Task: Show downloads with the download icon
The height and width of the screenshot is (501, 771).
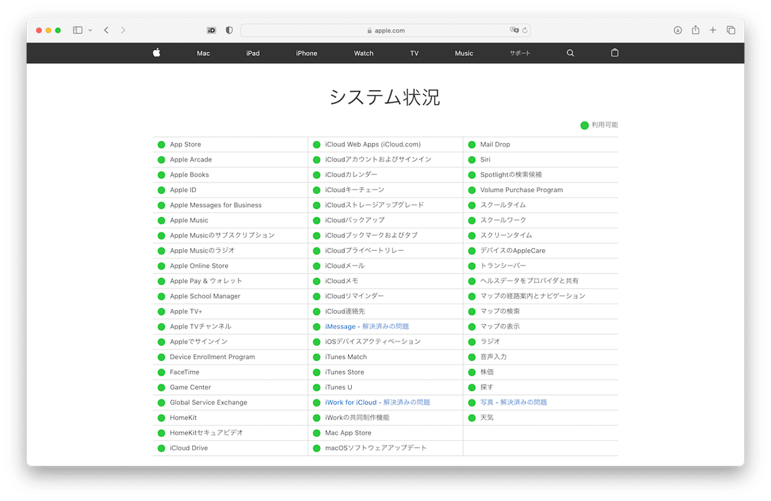Action: pos(678,30)
